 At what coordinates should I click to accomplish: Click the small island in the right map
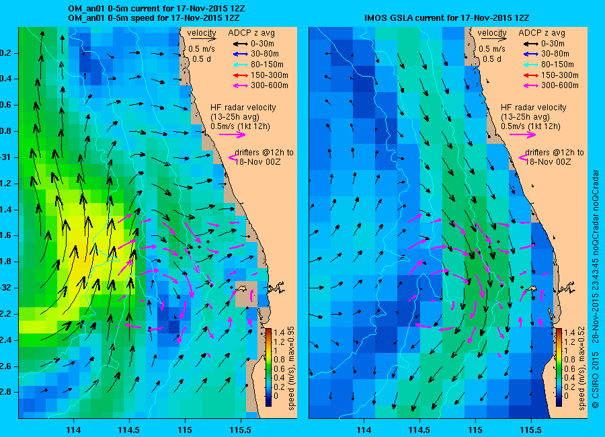(532, 288)
